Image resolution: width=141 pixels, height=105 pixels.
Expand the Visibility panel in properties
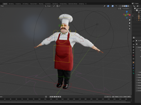pos(139,83)
